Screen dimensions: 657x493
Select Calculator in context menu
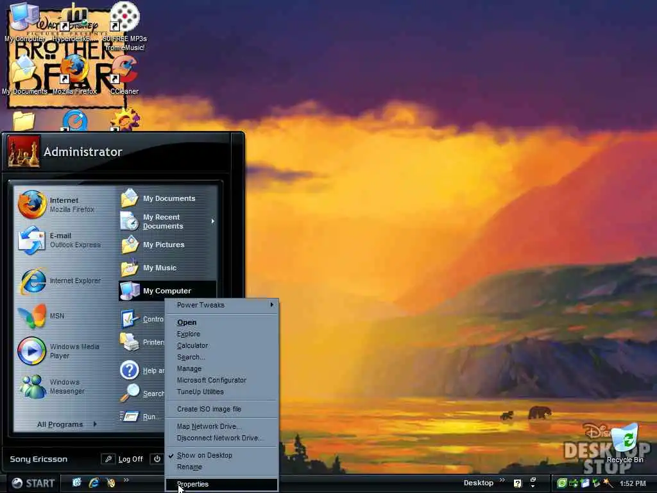pos(221,345)
